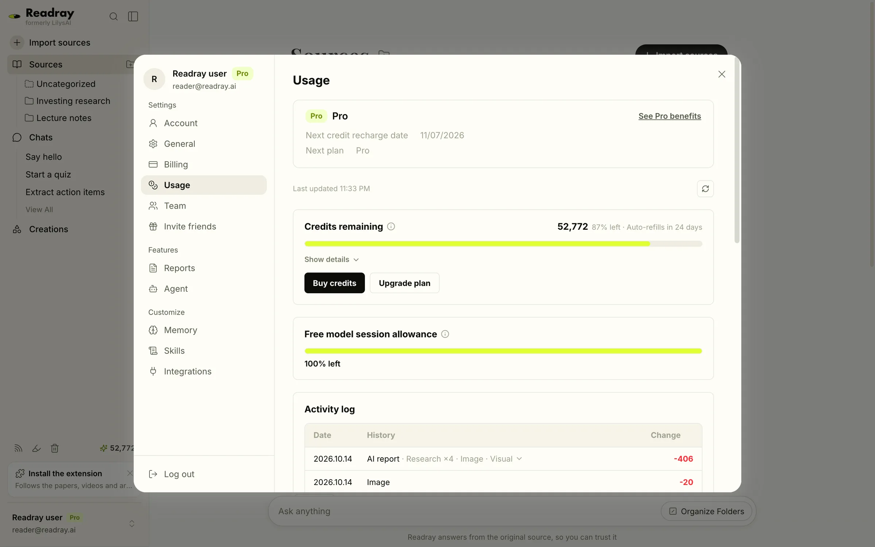The width and height of the screenshot is (875, 547).
Task: Click the Credits remaining info icon
Action: pyautogui.click(x=391, y=226)
